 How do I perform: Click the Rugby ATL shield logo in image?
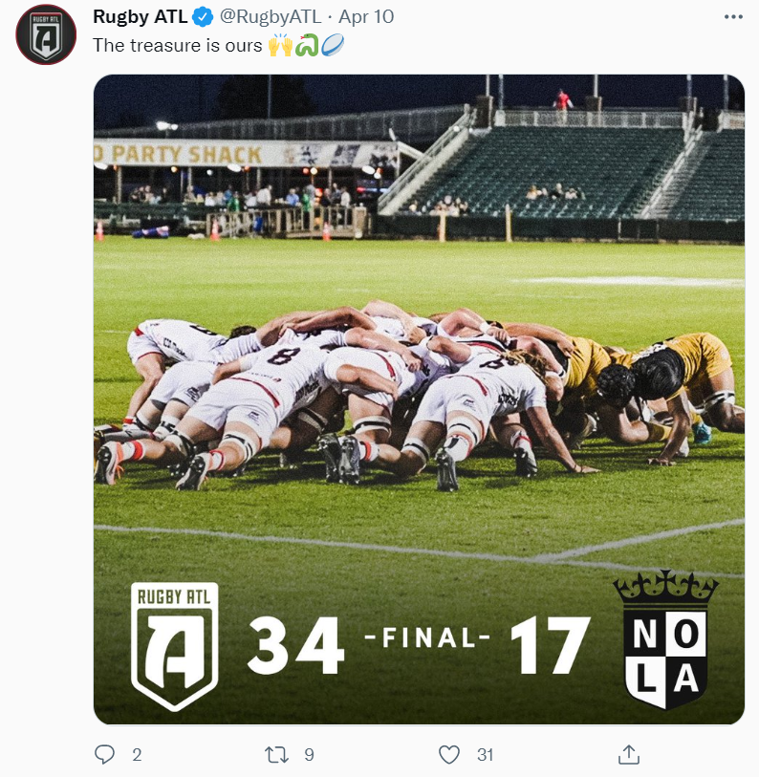(175, 647)
